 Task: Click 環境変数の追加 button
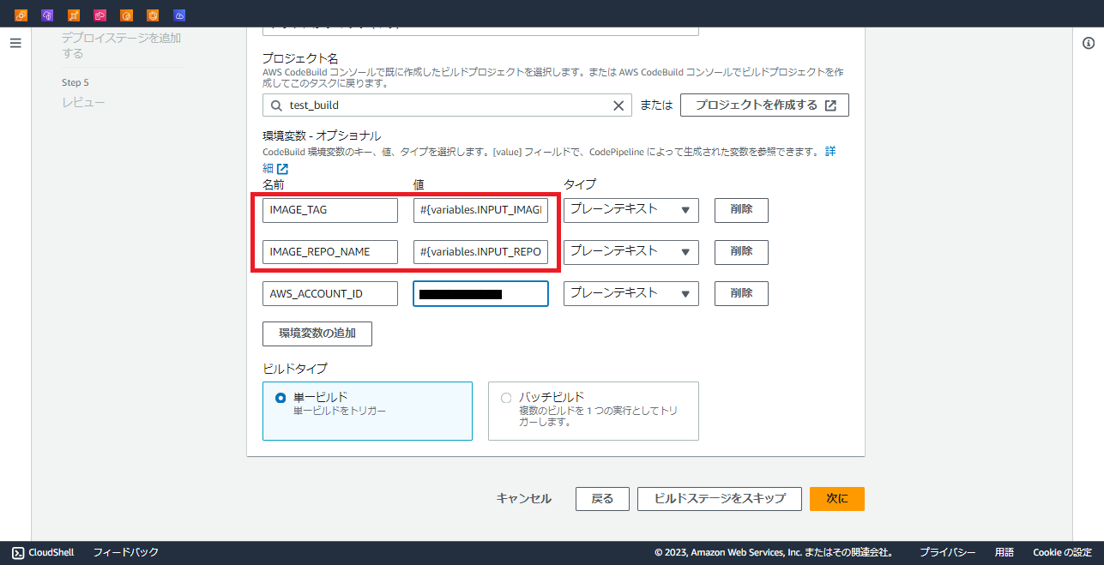[317, 334]
